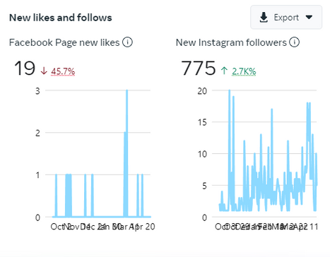Click the Facebook chart peak reaching 3
Screen dimensions: 330x257
click(x=126, y=90)
